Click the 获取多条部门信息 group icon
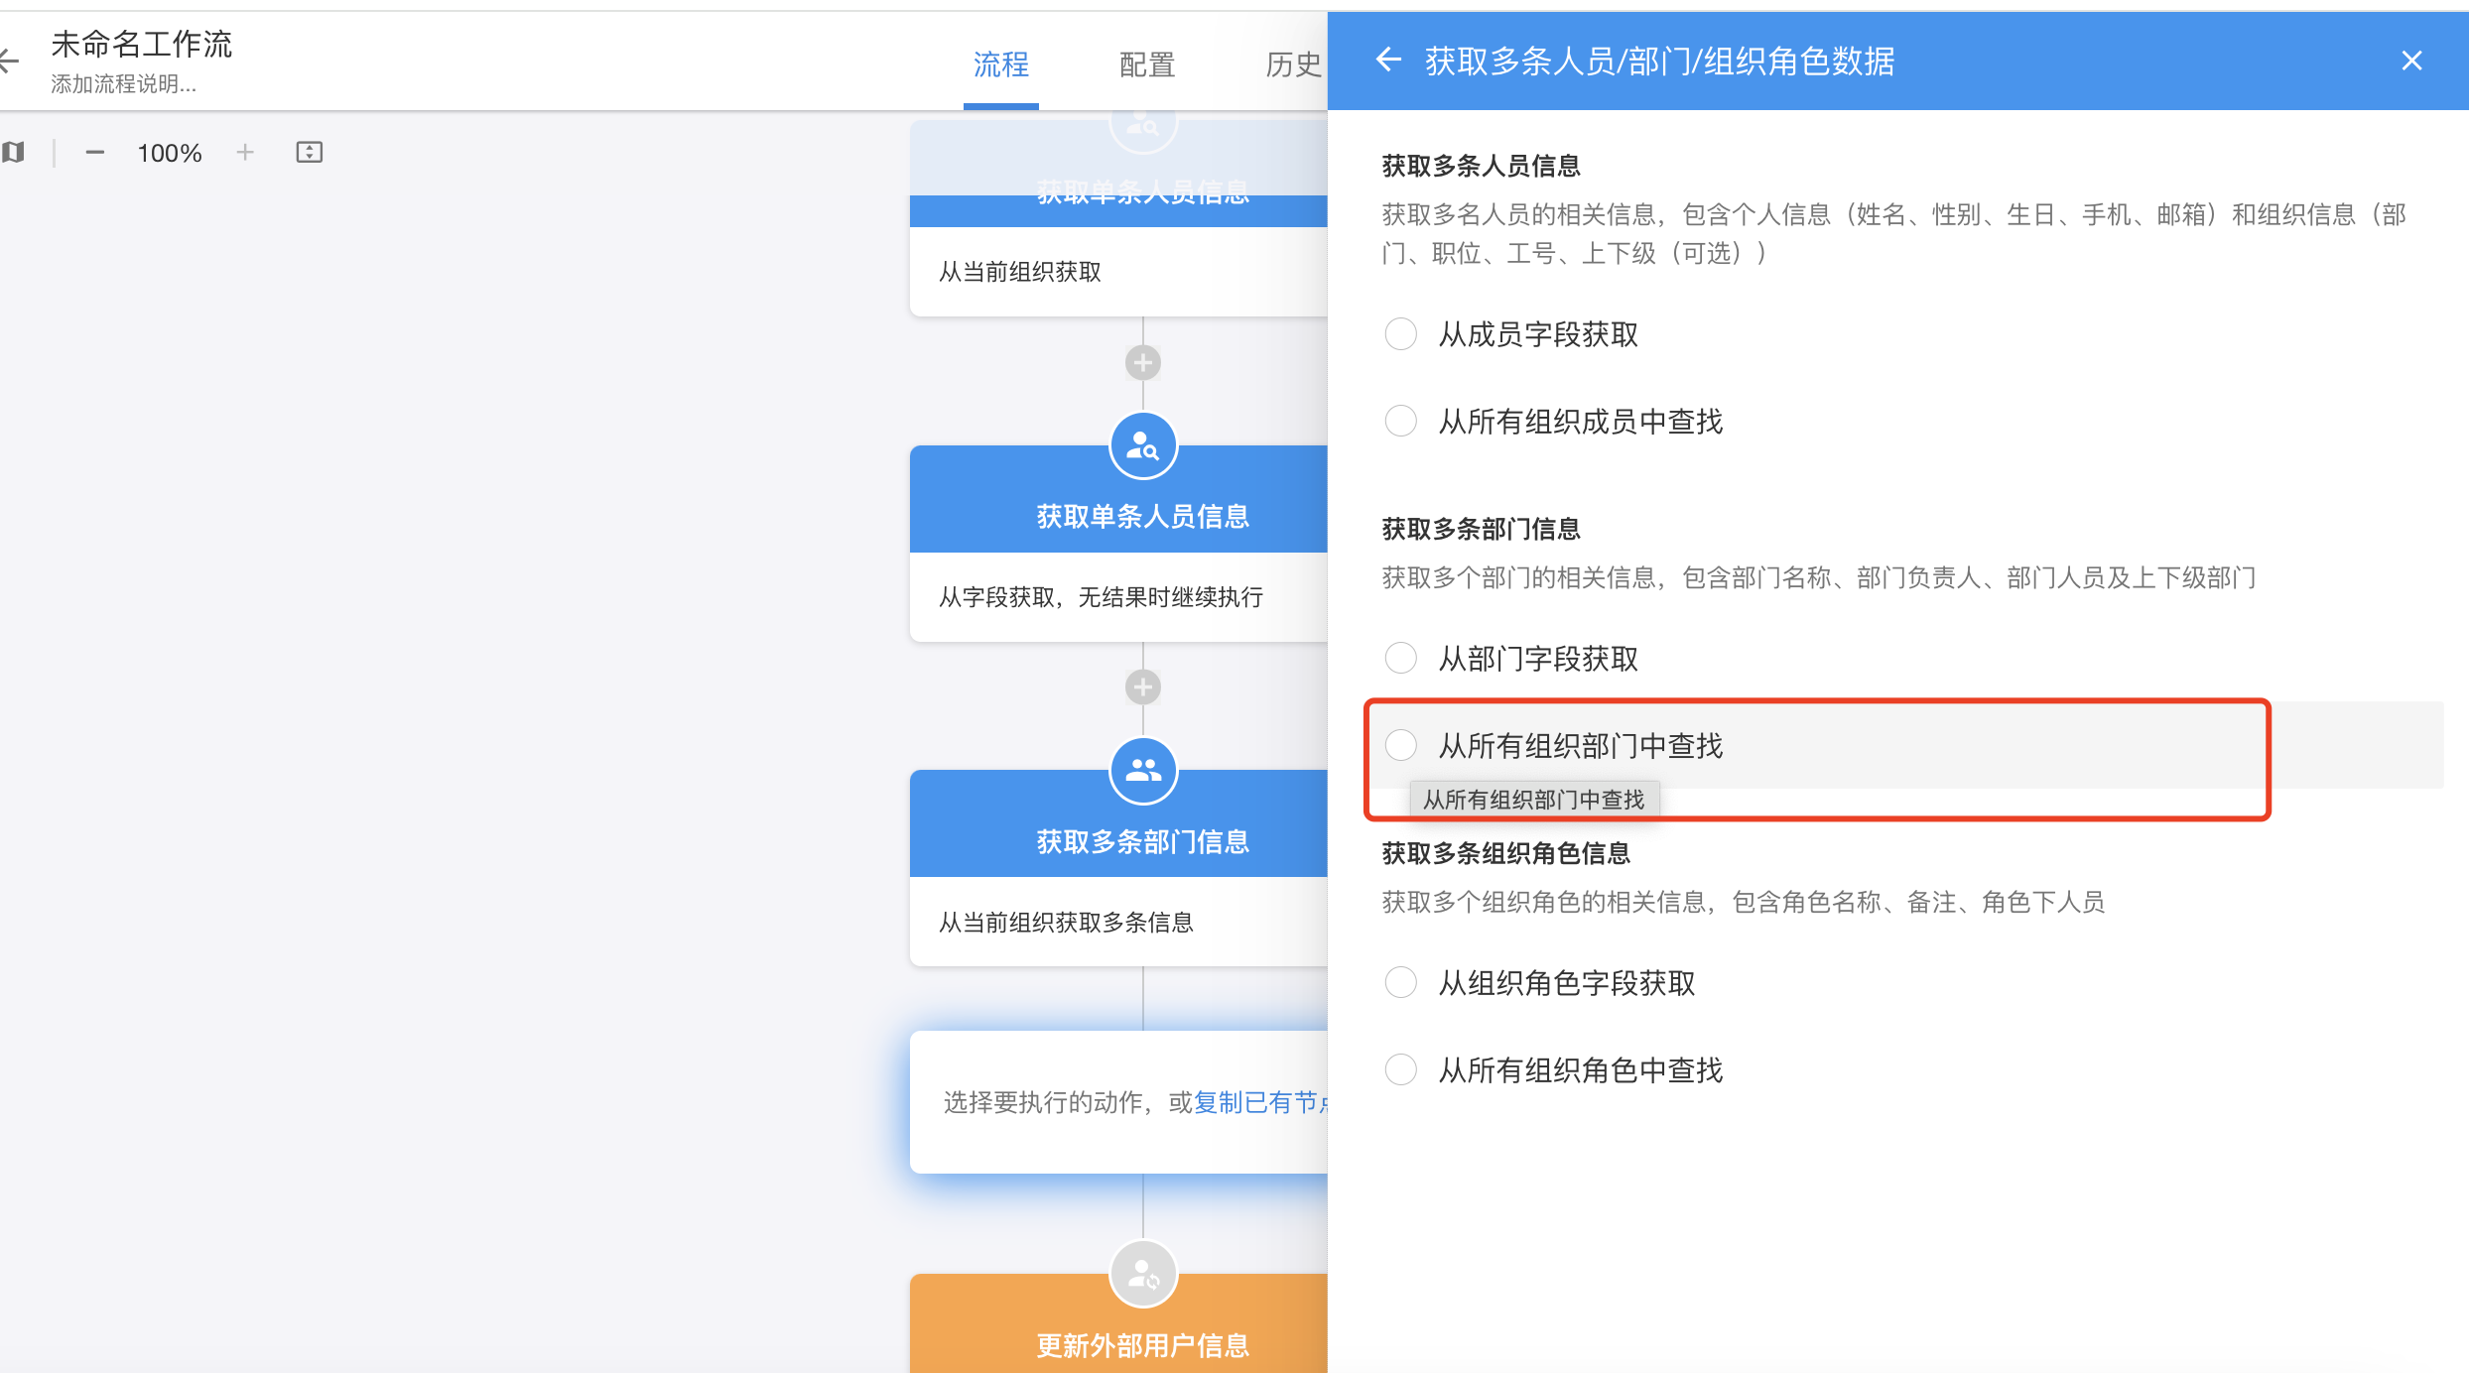The image size is (2469, 1373). [1143, 770]
